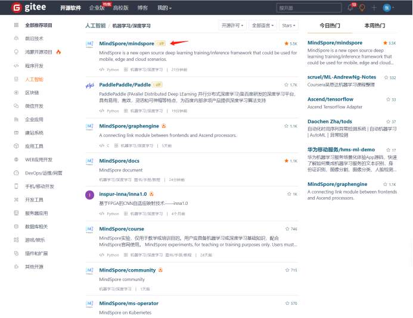Open the 开源许可 license dropdown
The width and height of the screenshot is (413, 318).
pos(232,25)
